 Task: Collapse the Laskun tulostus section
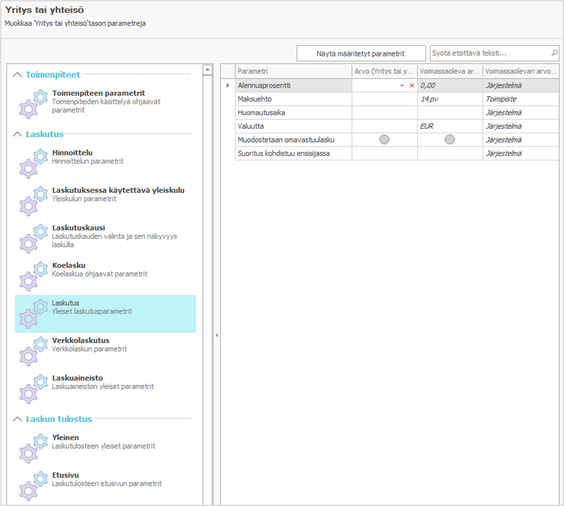[x=17, y=419]
